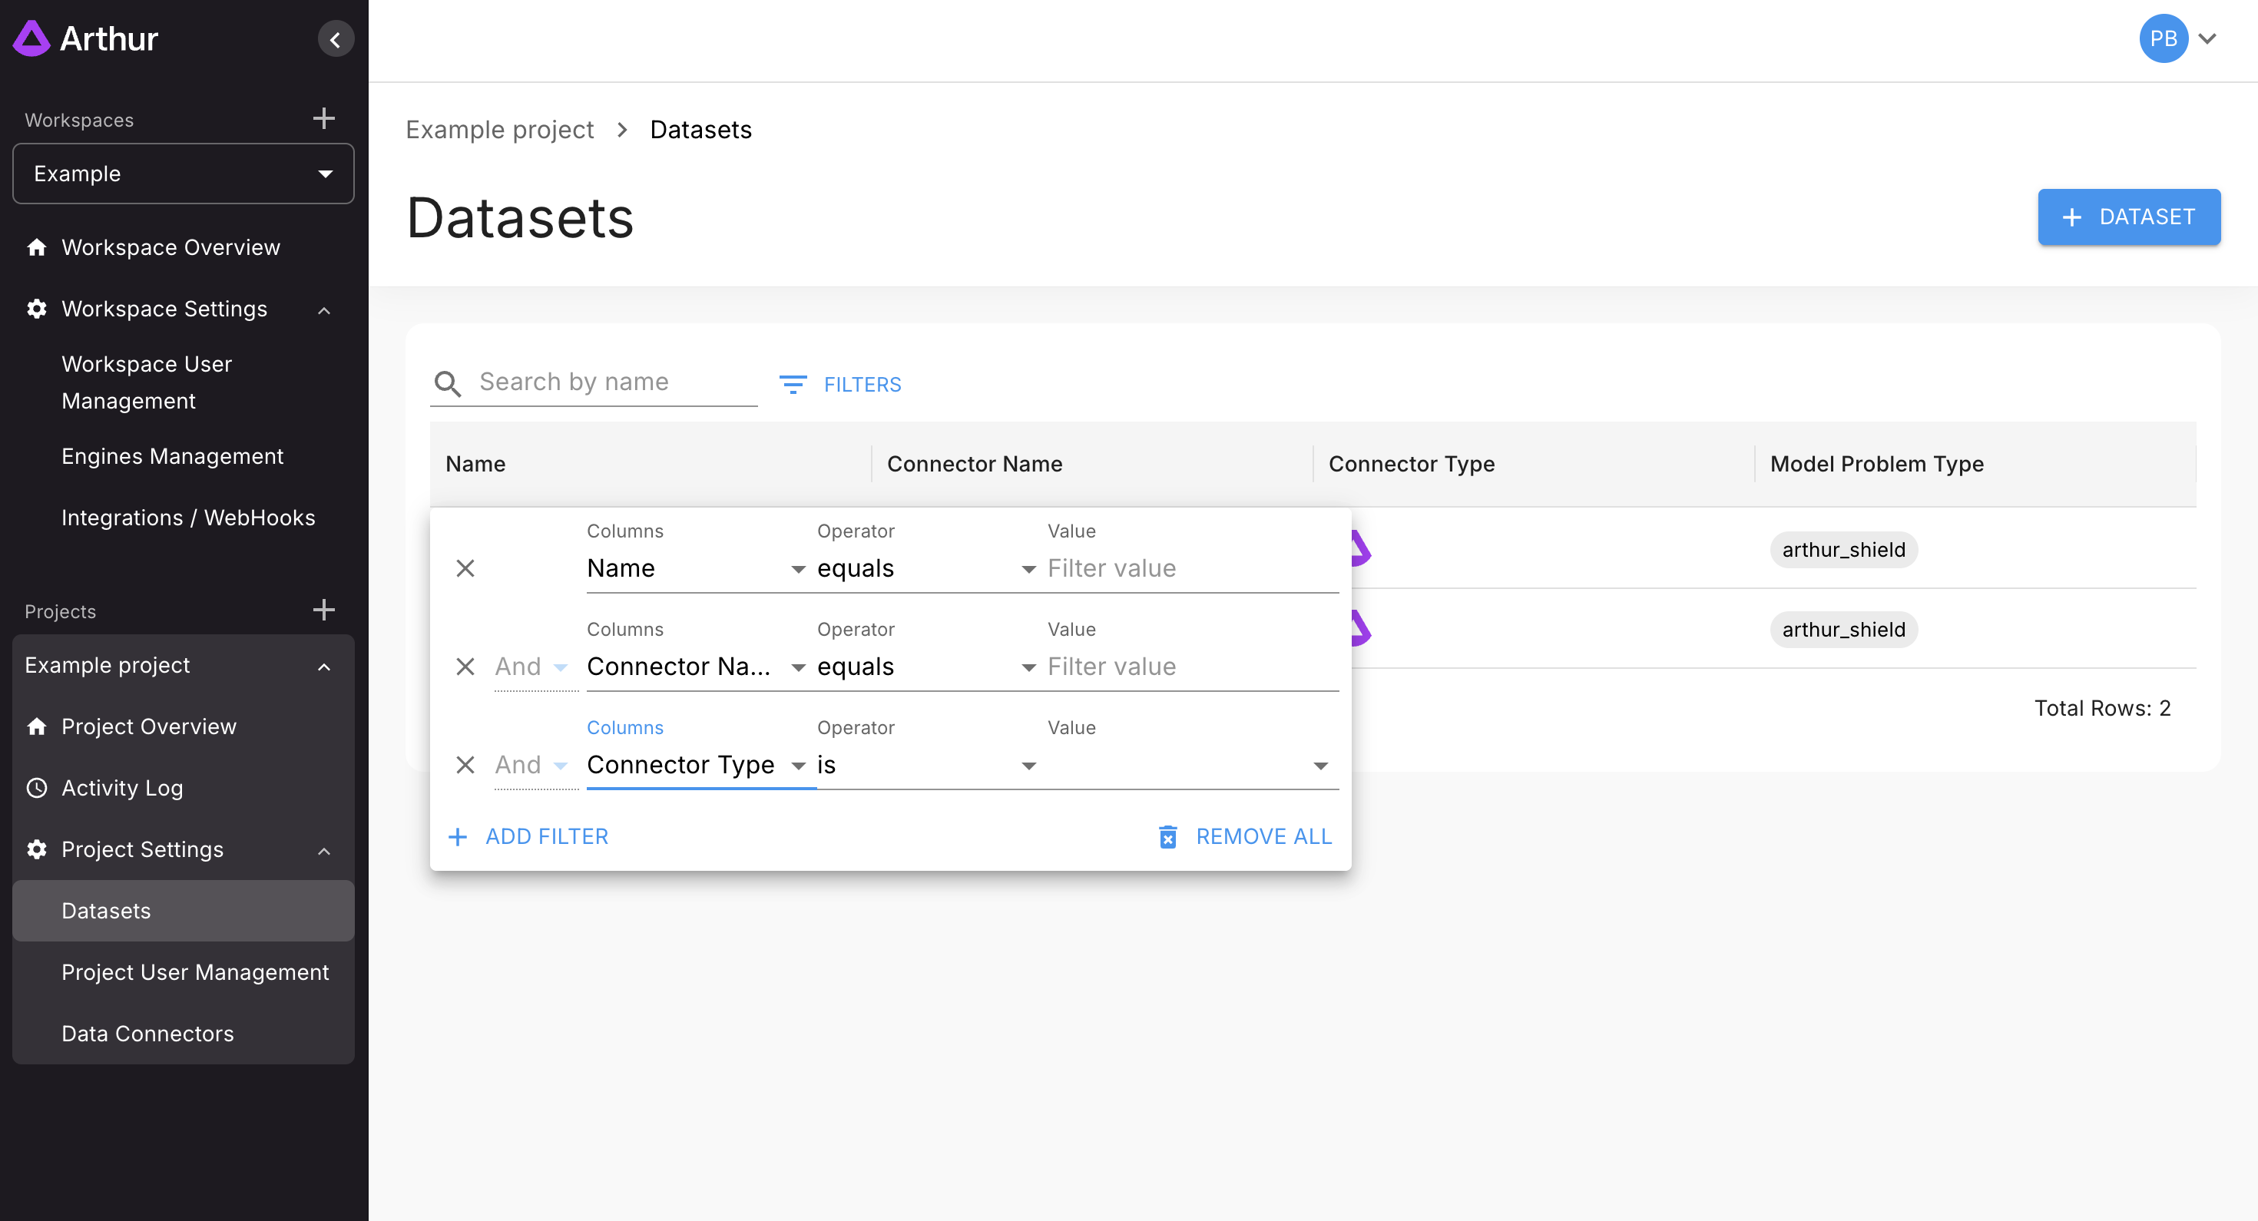Add a new project with the plus icon
The width and height of the screenshot is (2258, 1221).
click(x=323, y=610)
